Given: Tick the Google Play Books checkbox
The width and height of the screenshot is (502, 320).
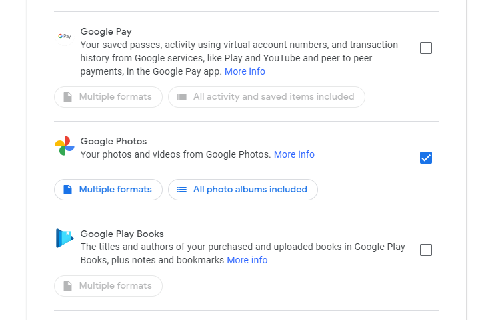Looking at the screenshot, I should pos(426,250).
